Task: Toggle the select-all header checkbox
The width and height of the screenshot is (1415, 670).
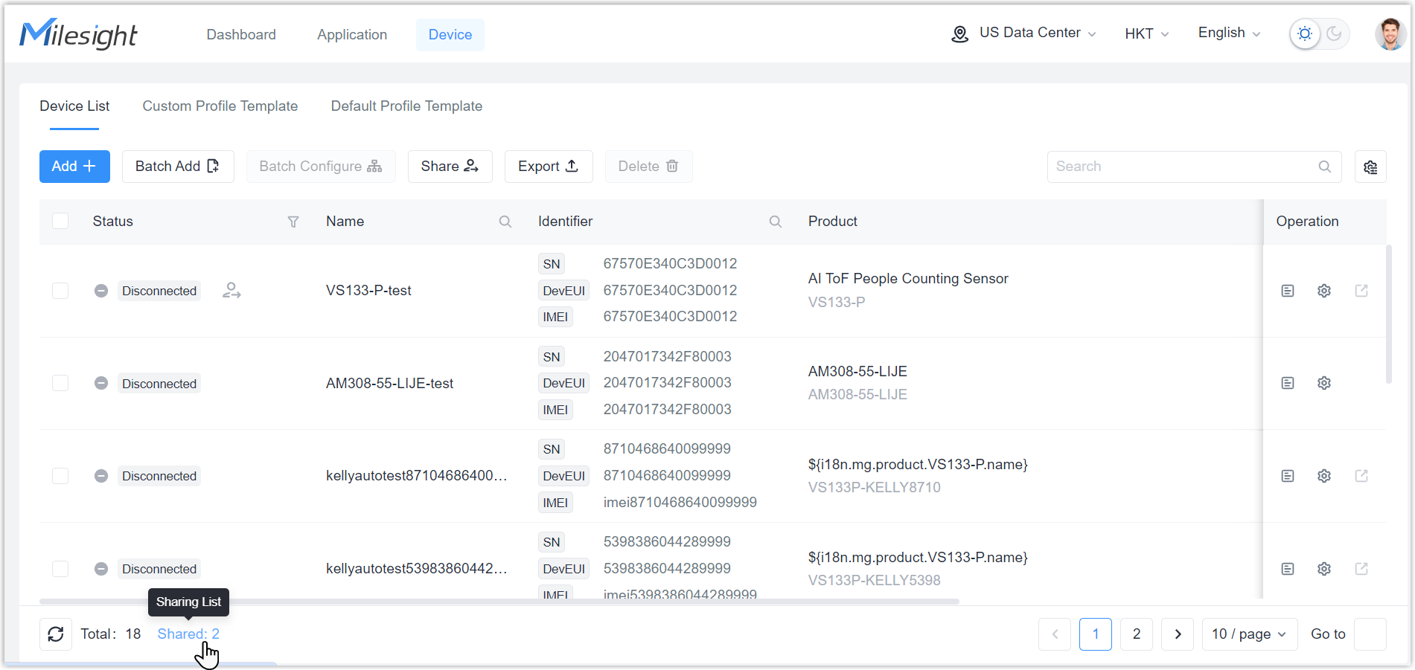Action: (60, 222)
